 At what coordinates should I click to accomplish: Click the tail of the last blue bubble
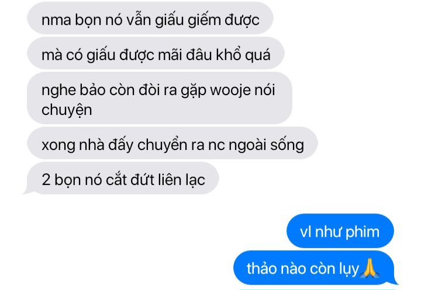[394, 281]
